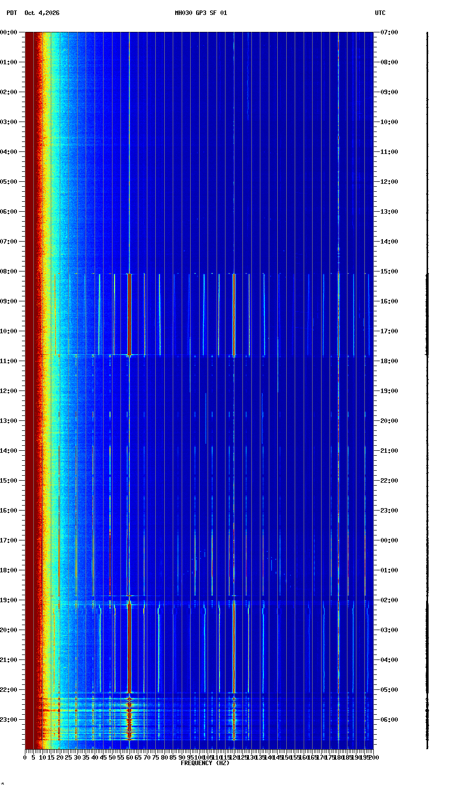Screen dimensions: 449x789
Task: Click the PDT timezone label
Action: pos(11,13)
